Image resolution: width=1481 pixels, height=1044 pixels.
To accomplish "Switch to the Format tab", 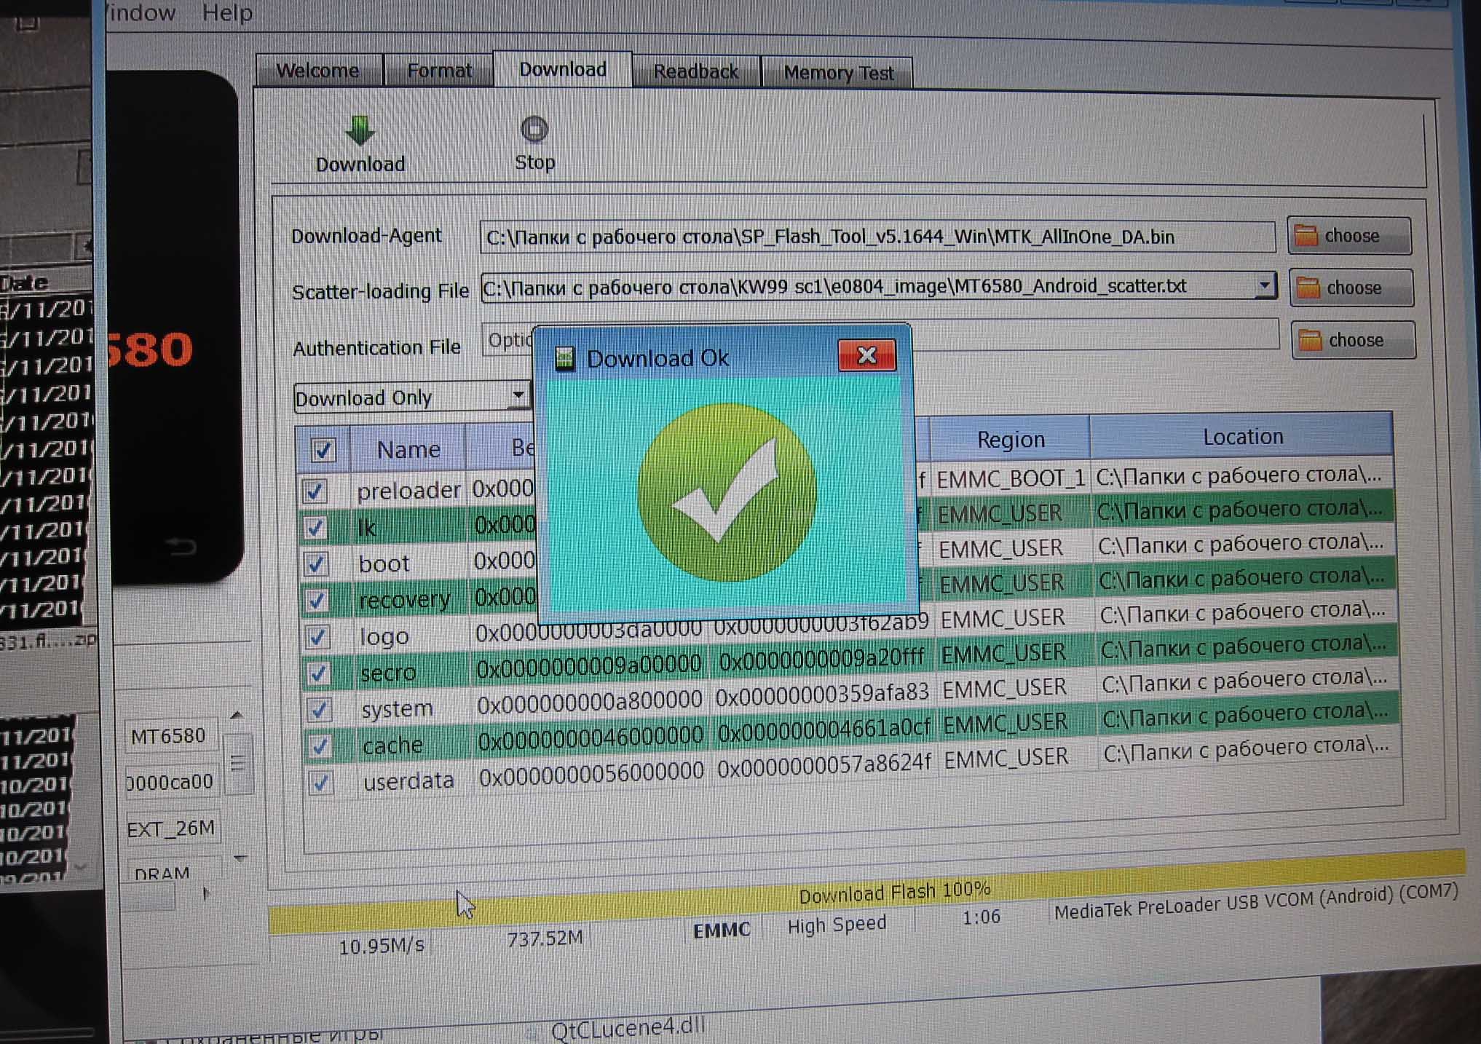I will pos(439,71).
